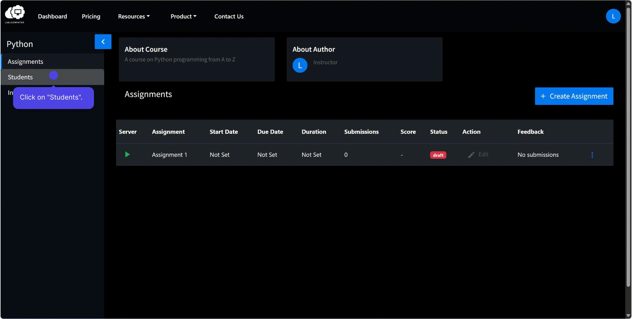Go to the Dashboard page

coord(52,17)
